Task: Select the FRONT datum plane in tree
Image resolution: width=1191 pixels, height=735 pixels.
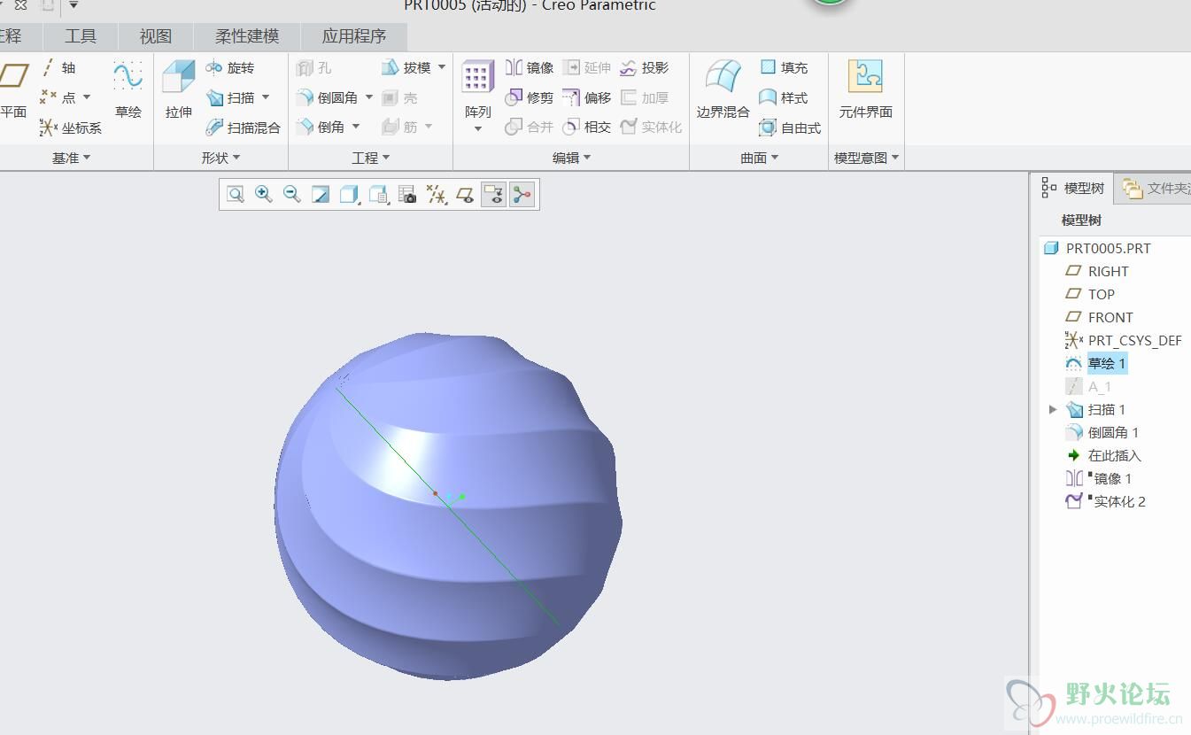Action: click(1099, 317)
